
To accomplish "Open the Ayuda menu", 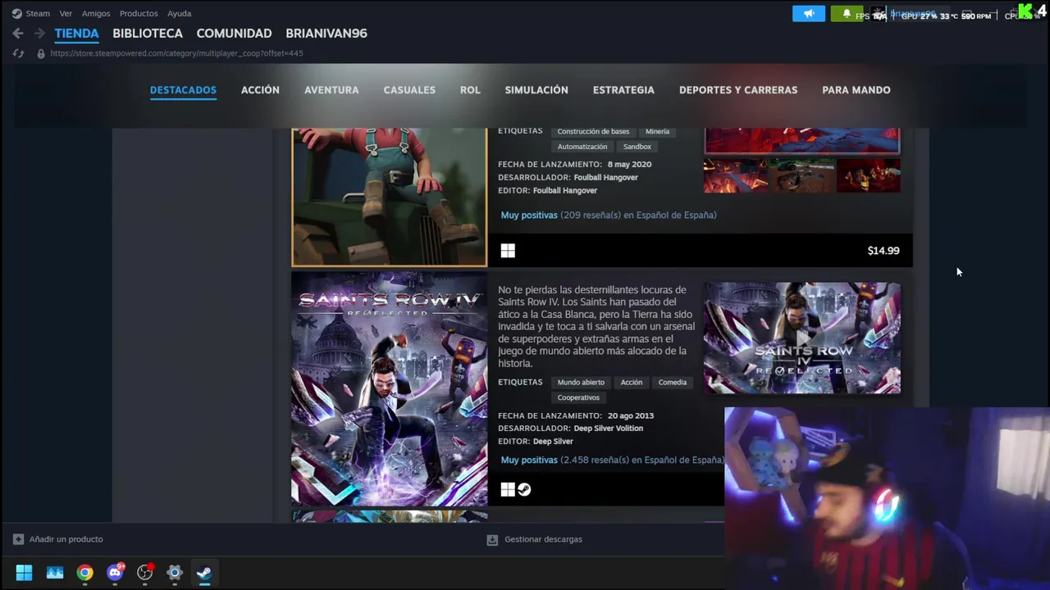I will (179, 13).
